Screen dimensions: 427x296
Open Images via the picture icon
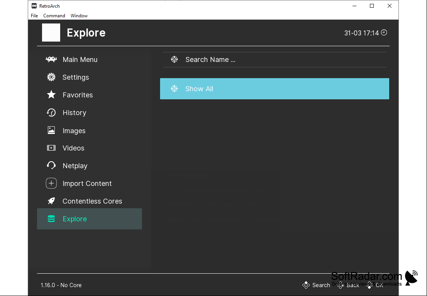click(x=51, y=130)
